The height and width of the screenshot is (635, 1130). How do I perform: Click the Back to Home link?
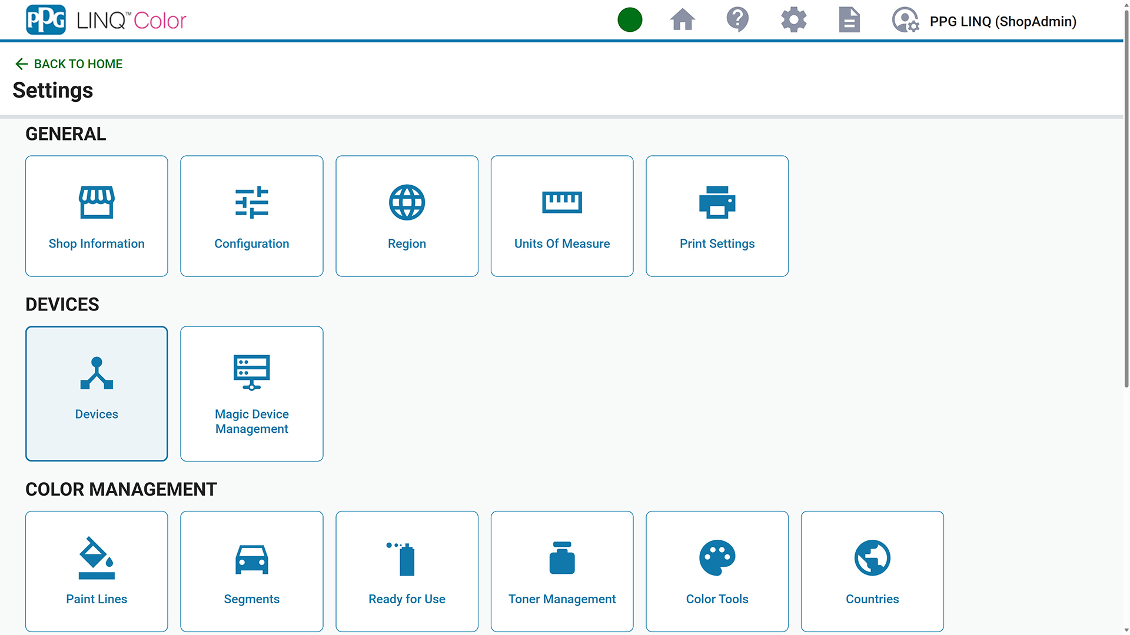[69, 63]
